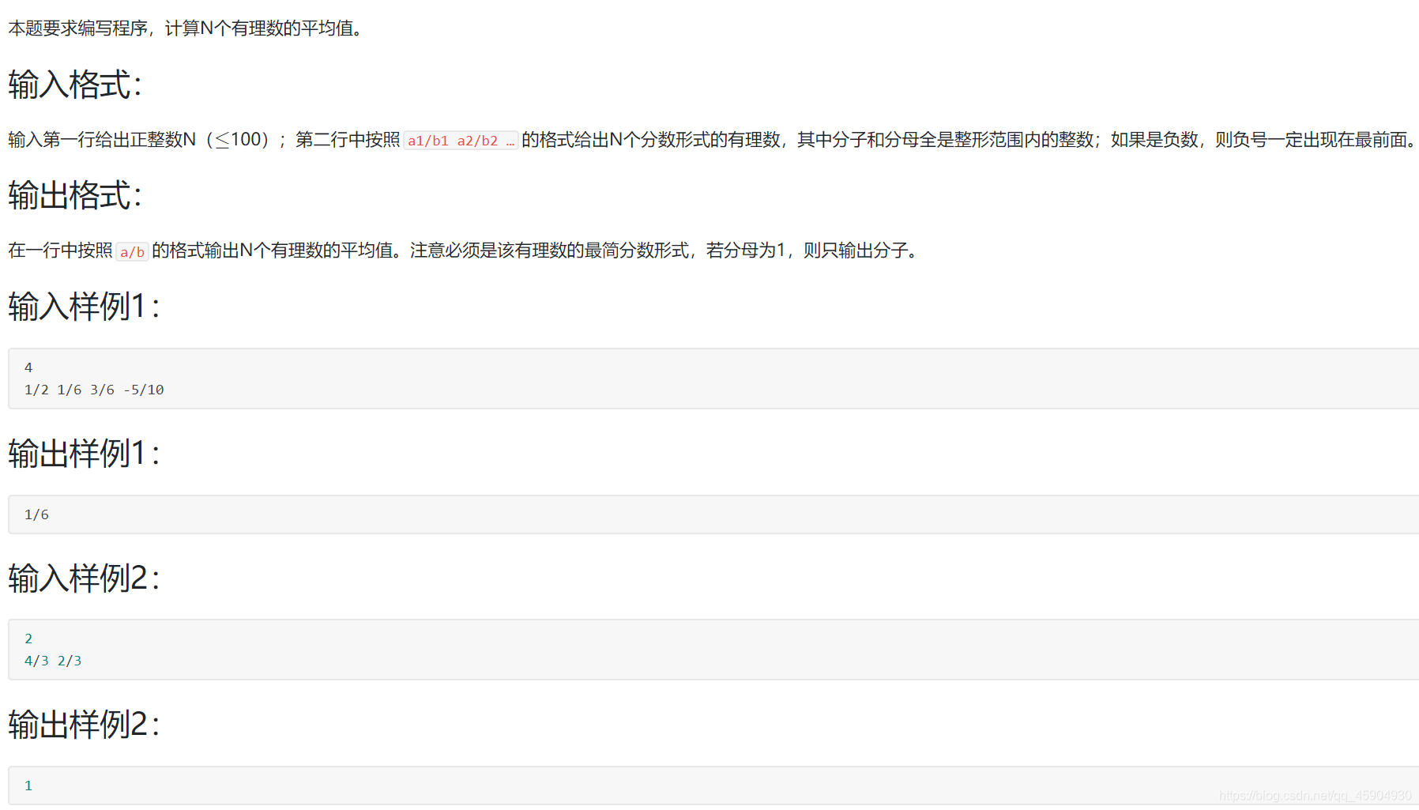
Task: Click the inline code a1/b1 a2/b2 ...
Action: click(461, 141)
